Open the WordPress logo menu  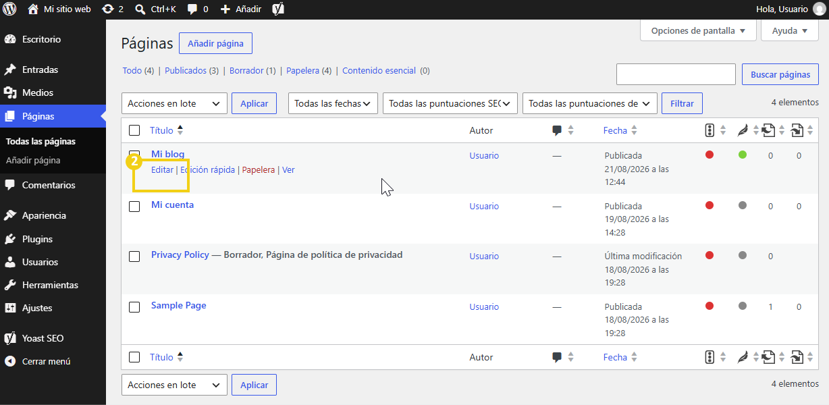[x=10, y=9]
